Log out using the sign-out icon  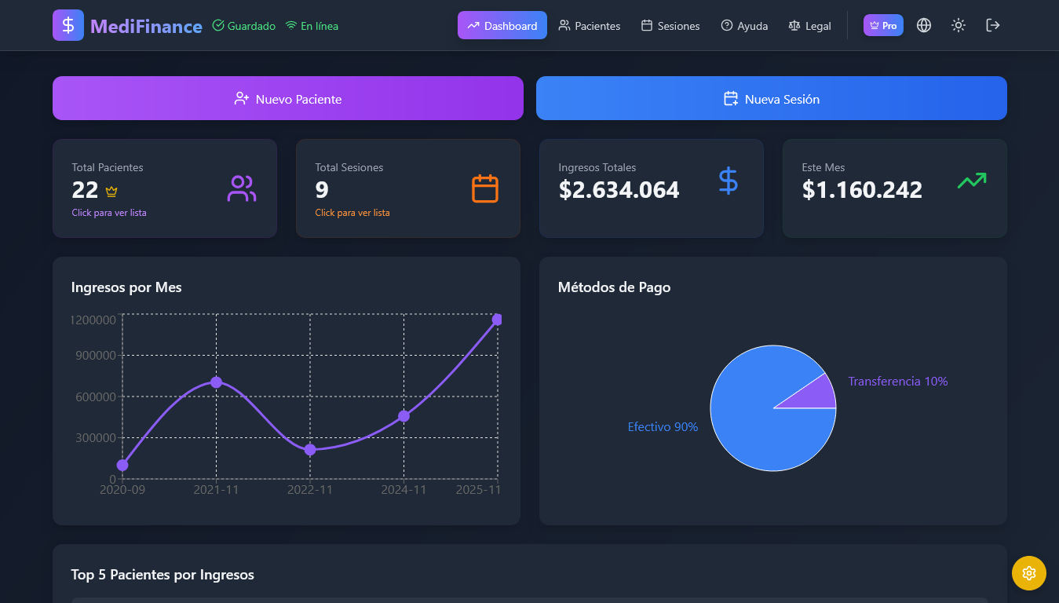coord(993,25)
